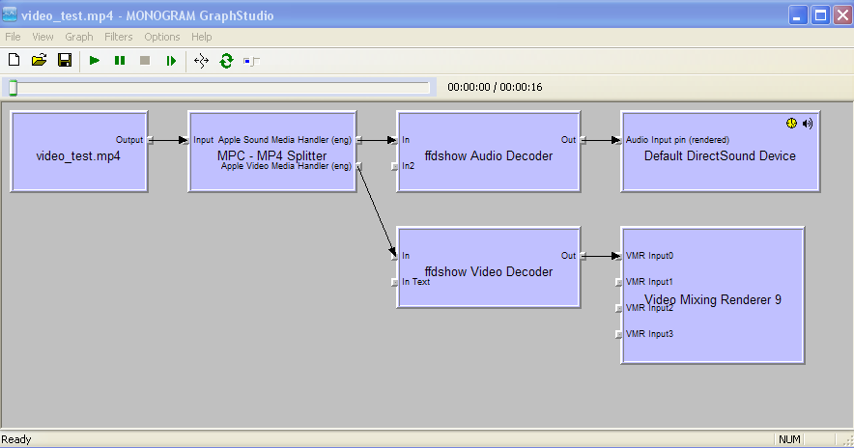Click the insert filter icon in toolbar
Image resolution: width=854 pixels, height=448 pixels.
click(251, 61)
